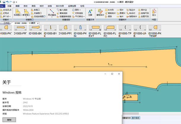Select the 交接剪口 tool

(36, 13)
